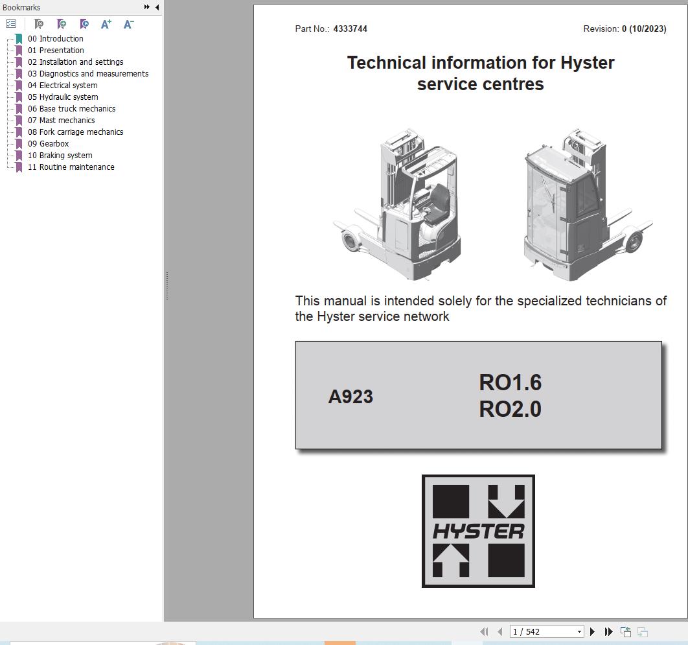
Task: Click the locate current bookmark icon
Action: (84, 24)
